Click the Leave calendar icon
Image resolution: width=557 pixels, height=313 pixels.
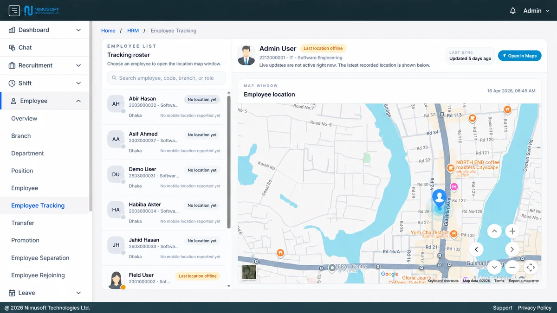coord(12,293)
